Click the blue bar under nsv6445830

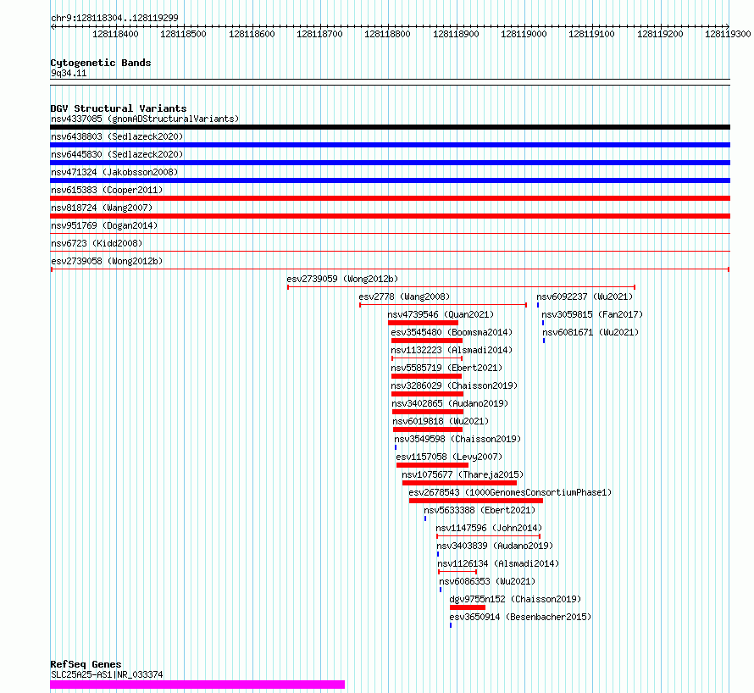(390, 163)
